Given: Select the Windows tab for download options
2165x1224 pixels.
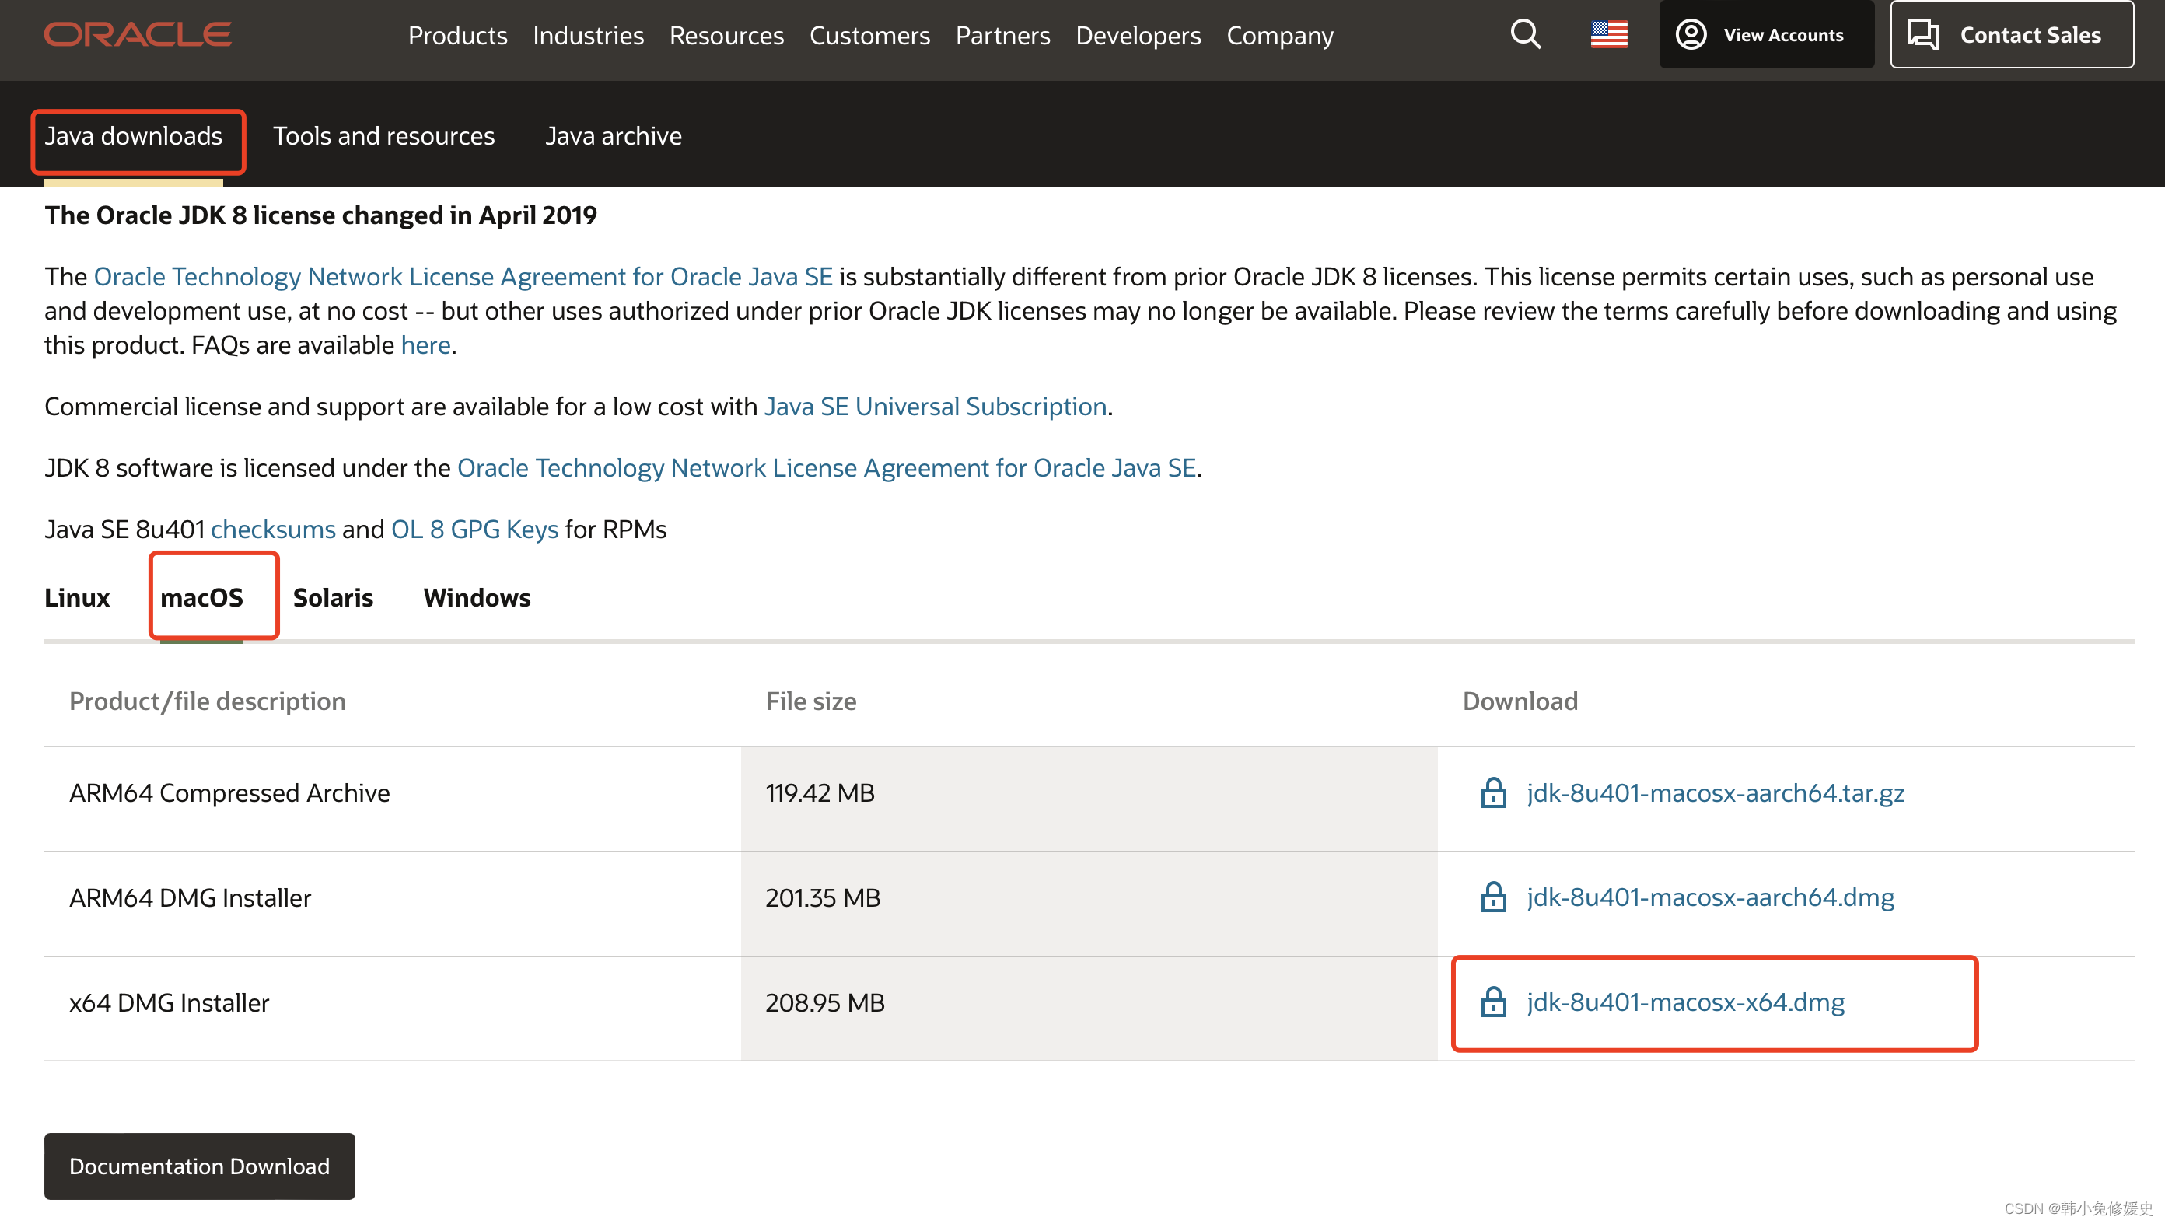Looking at the screenshot, I should coord(476,598).
